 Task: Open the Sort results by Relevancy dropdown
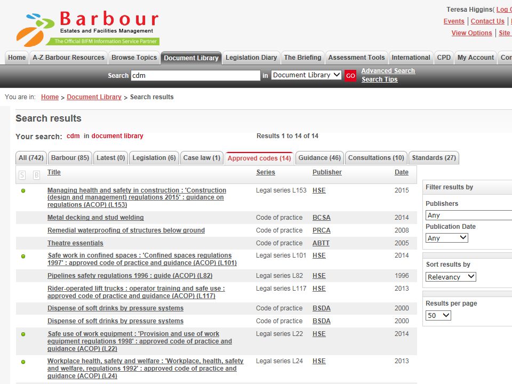coord(451,277)
